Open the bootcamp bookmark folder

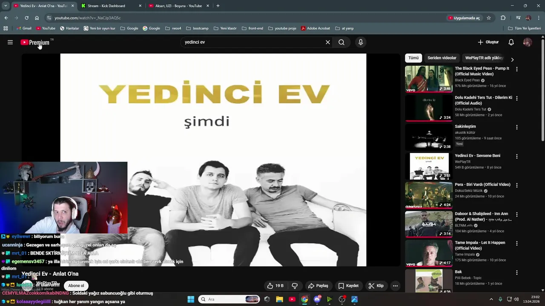click(197, 28)
